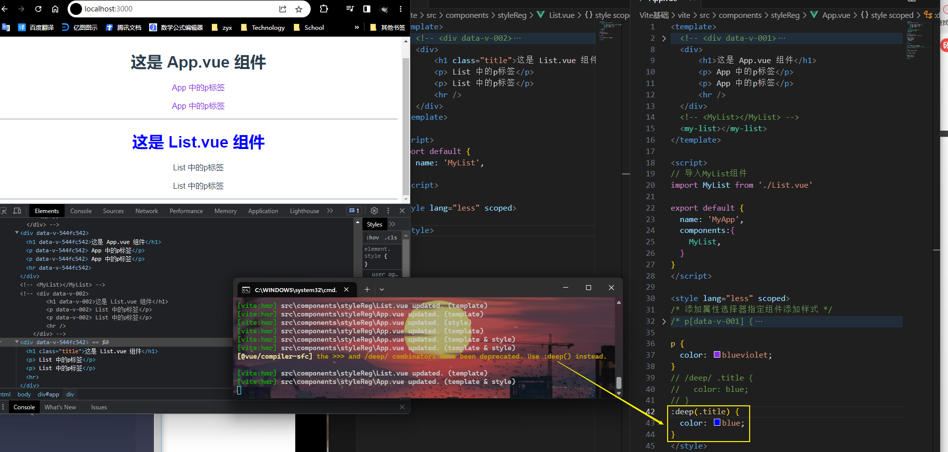Open Google Translate bookmark icon

coord(6,27)
